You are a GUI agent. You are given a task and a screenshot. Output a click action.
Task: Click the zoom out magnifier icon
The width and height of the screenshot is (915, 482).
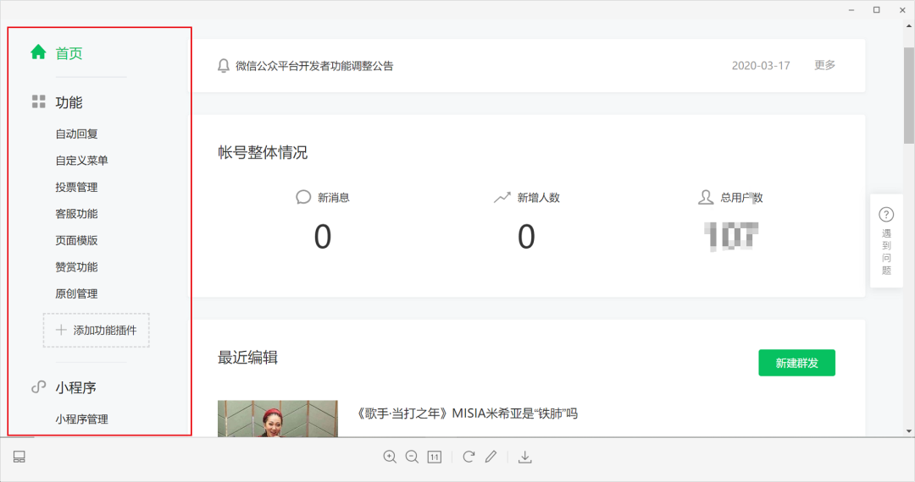[412, 457]
